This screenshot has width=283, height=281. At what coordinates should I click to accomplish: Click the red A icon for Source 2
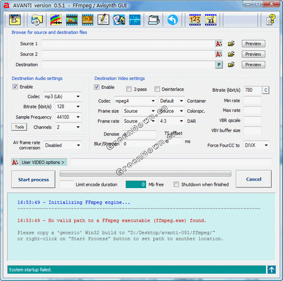pyautogui.click(x=219, y=54)
